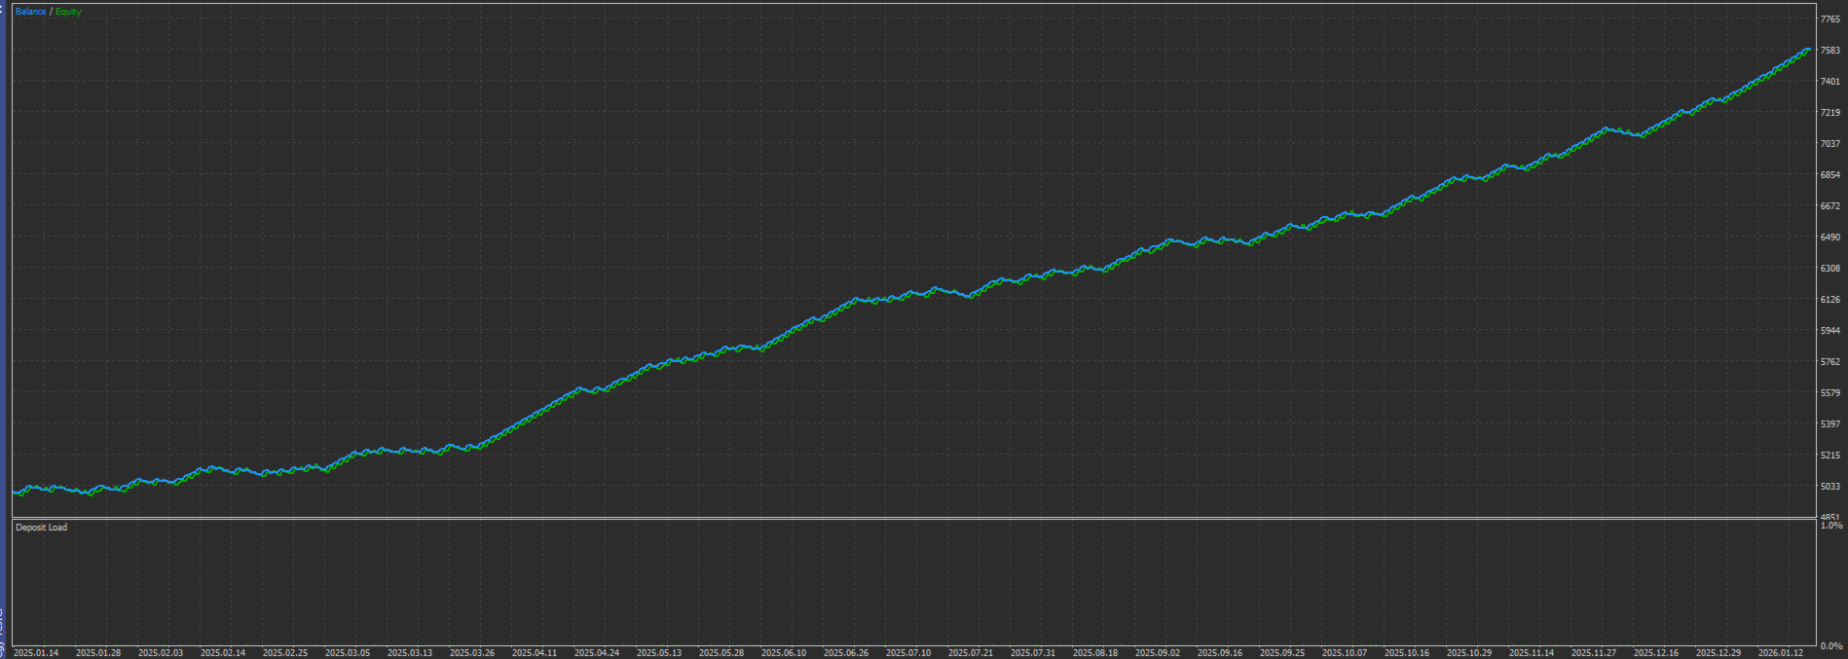Click the Deposit Load panel label
Image resolution: width=1848 pixels, height=659 pixels.
(x=42, y=528)
